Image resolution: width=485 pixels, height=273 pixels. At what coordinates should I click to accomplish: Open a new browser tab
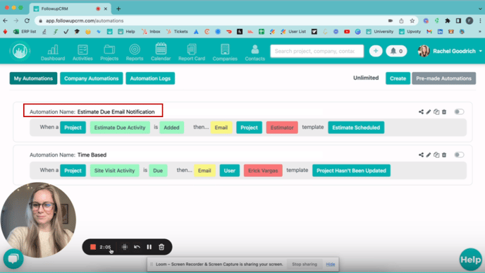pos(118,8)
